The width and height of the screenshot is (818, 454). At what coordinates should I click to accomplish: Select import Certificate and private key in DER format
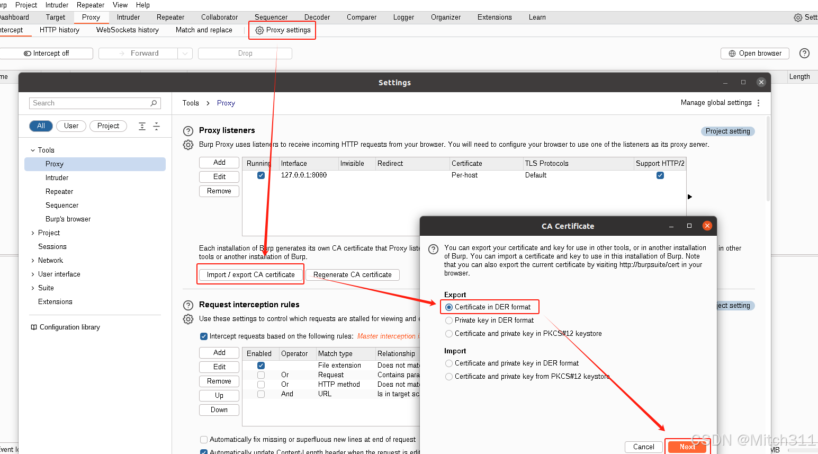449,363
